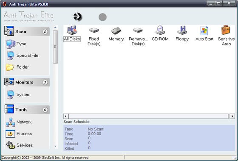Open the System monitor icon
Viewport: 238px width, 161px height.
click(x=10, y=94)
